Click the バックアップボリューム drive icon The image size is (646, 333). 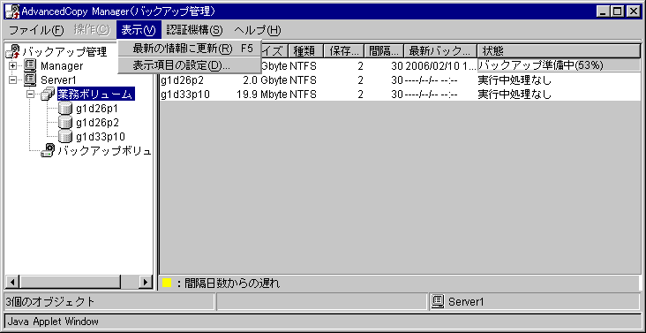(48, 150)
